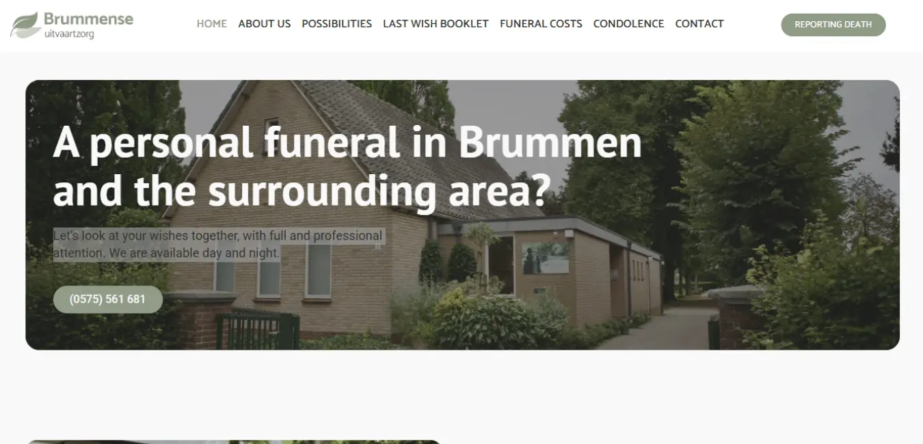This screenshot has width=923, height=444.
Task: Open the CONTACT page
Action: (699, 24)
